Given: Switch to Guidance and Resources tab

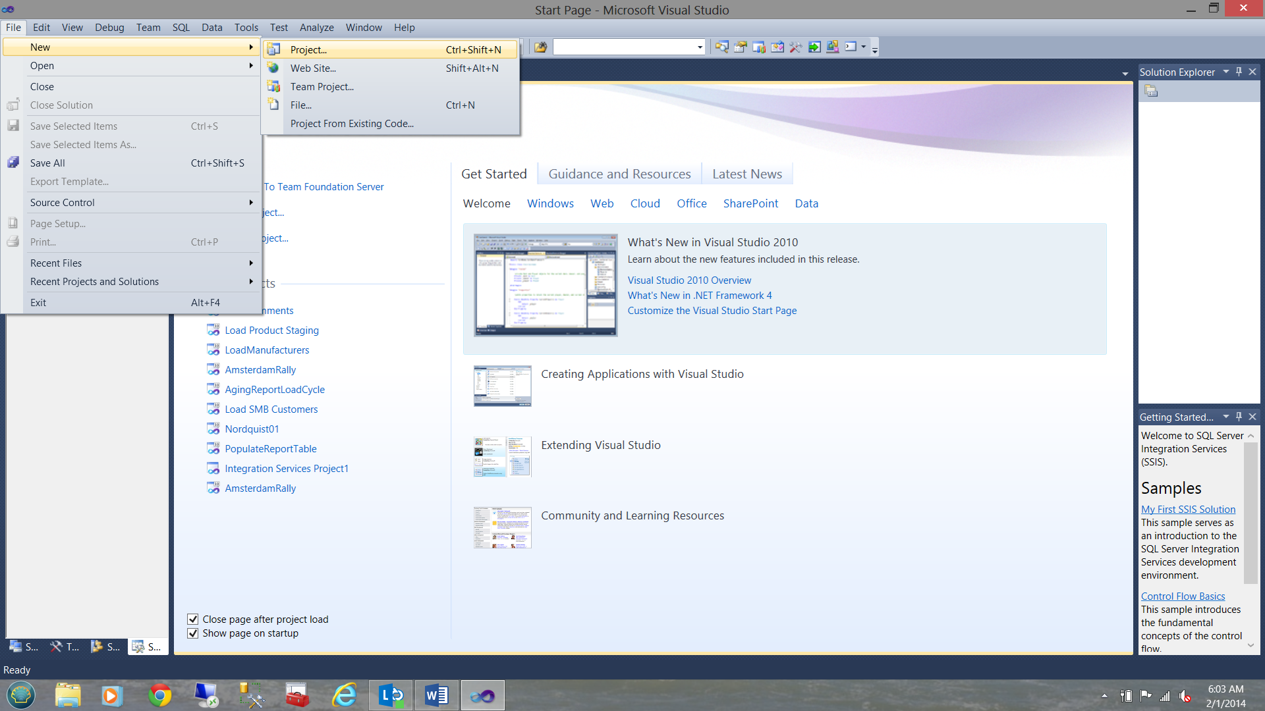Looking at the screenshot, I should point(619,174).
